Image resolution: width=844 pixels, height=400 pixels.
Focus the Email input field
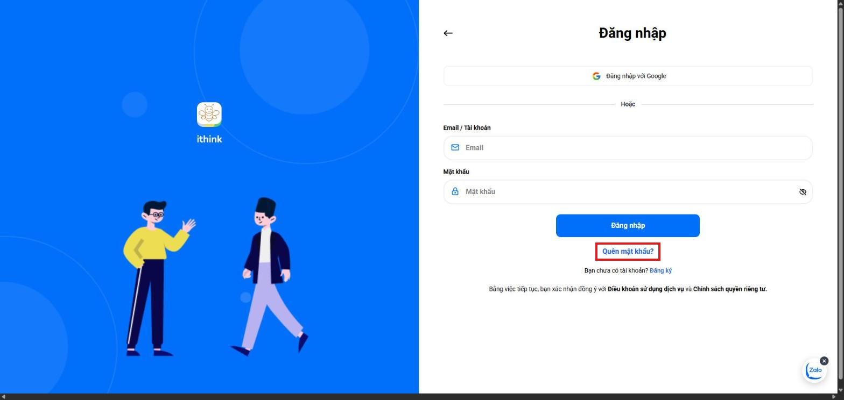click(628, 148)
